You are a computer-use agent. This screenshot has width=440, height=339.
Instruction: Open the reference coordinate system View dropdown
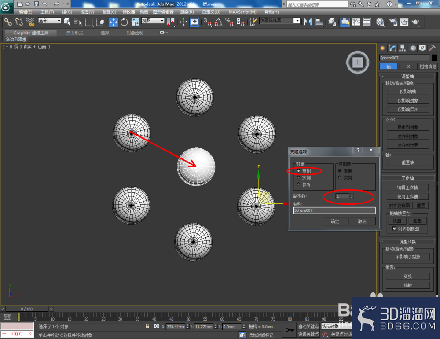coord(153,21)
